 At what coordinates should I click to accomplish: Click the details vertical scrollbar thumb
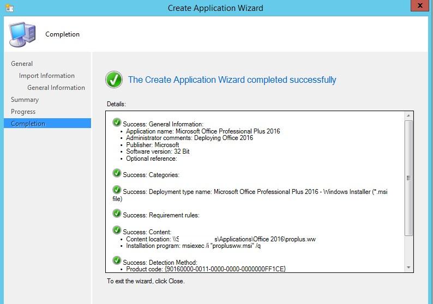coord(408,178)
